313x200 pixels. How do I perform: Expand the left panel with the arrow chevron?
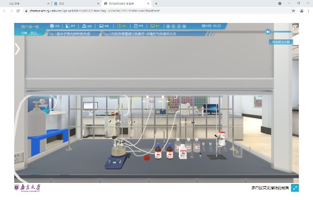[x=17, y=49]
